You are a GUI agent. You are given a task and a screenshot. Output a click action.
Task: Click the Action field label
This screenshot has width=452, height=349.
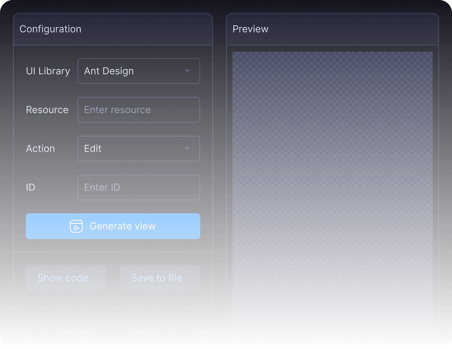click(40, 149)
